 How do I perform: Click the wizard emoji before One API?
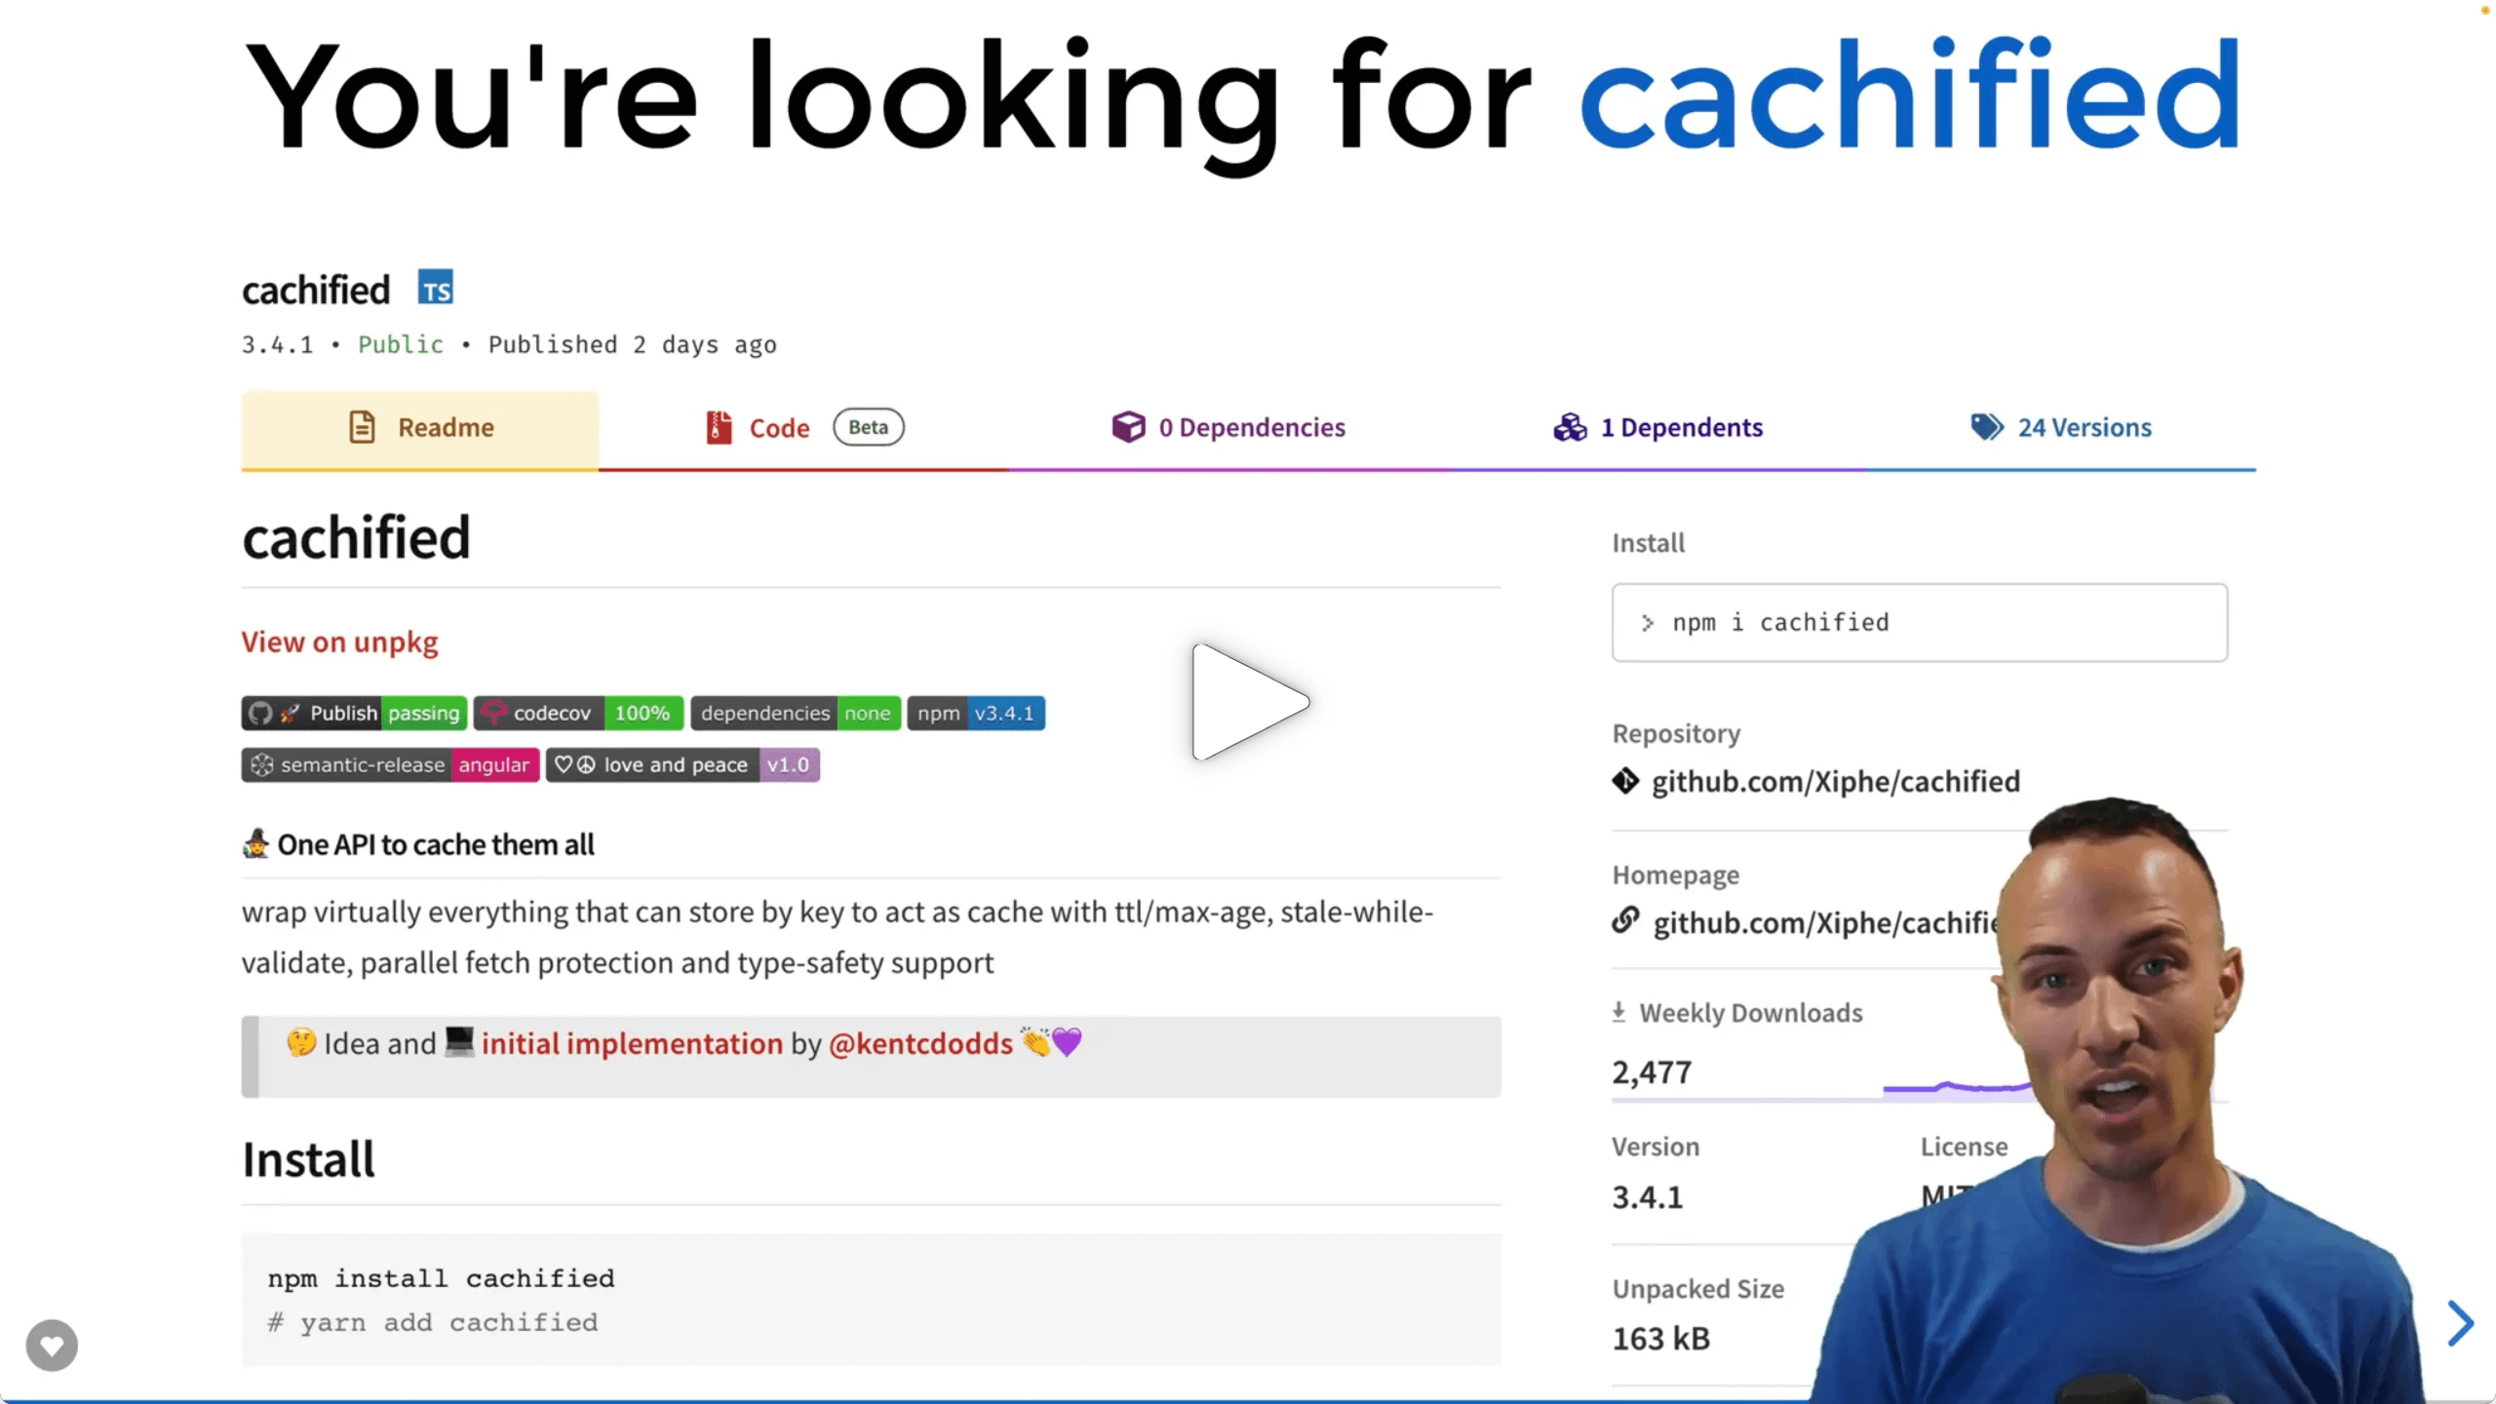(255, 843)
